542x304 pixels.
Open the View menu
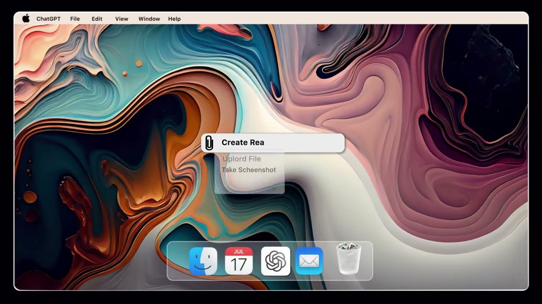(x=122, y=19)
